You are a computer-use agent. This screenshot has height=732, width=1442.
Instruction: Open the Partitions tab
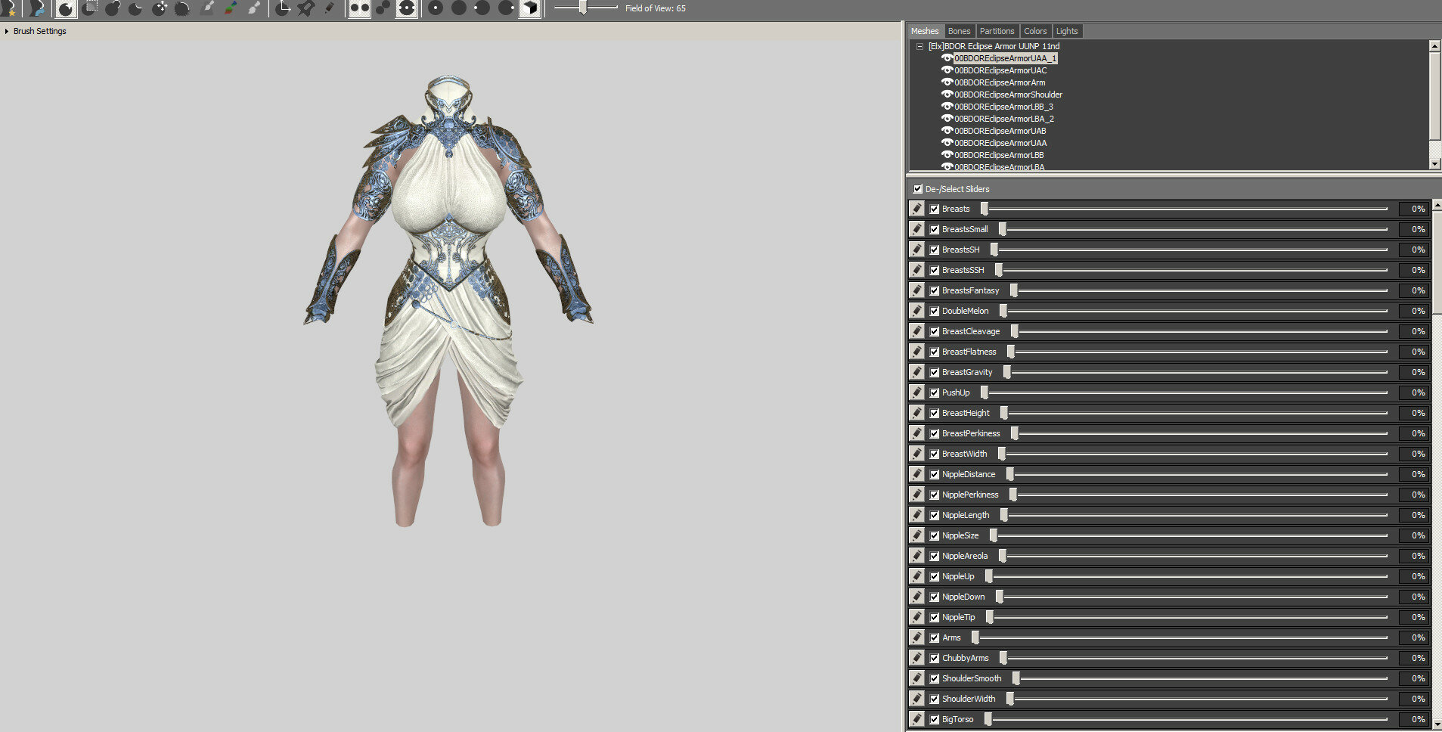click(997, 31)
